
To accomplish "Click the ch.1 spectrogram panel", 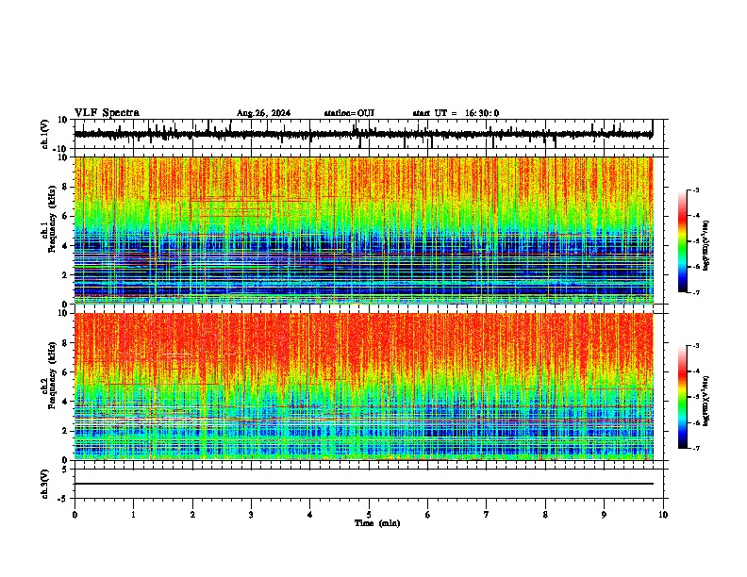I will [364, 230].
